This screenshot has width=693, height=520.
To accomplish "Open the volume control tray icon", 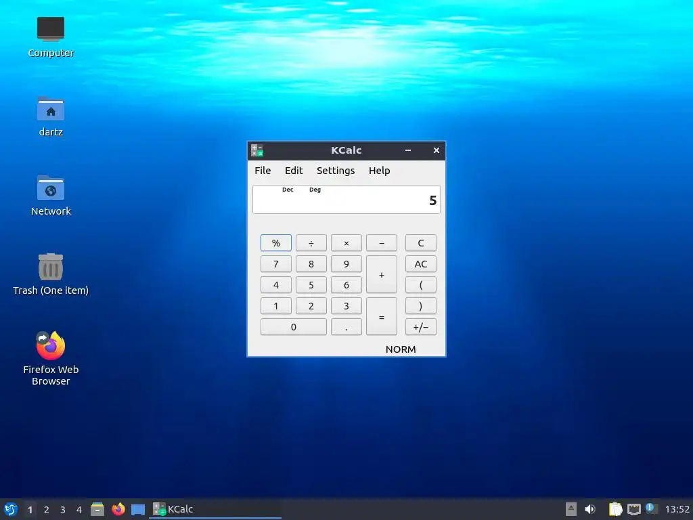I will point(590,509).
